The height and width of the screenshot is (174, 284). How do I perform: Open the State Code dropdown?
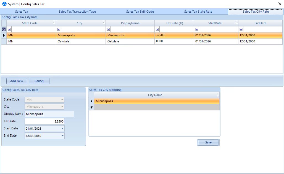tap(62, 100)
